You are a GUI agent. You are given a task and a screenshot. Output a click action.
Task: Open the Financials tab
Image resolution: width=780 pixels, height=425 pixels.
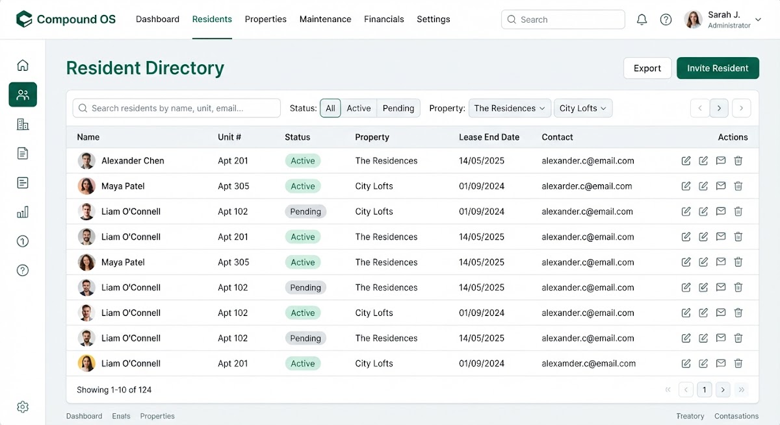point(384,19)
